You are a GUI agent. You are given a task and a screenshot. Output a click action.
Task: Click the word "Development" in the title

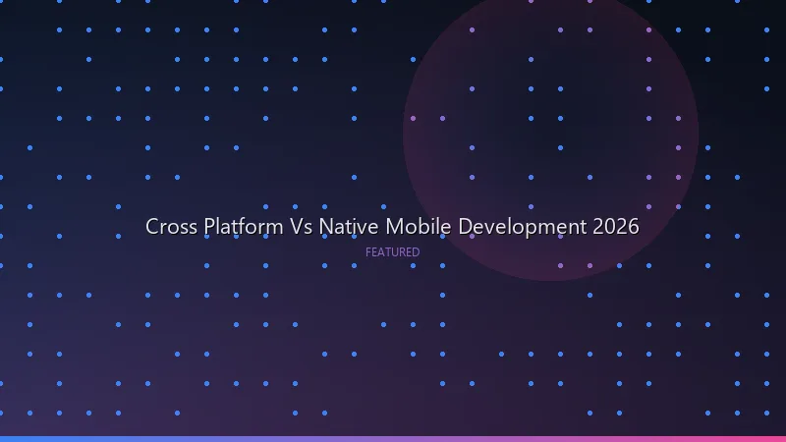coord(523,226)
